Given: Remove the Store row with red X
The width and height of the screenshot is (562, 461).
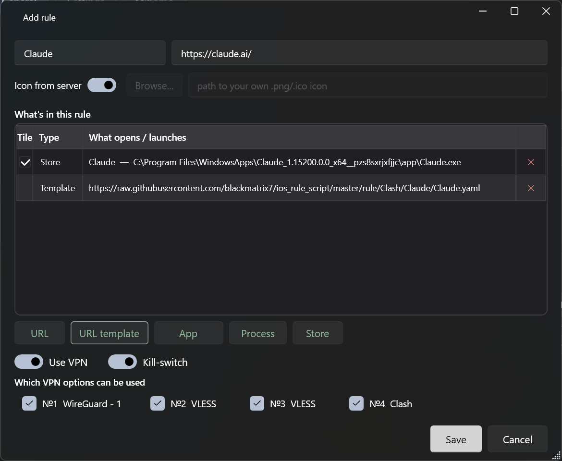Looking at the screenshot, I should (531, 162).
